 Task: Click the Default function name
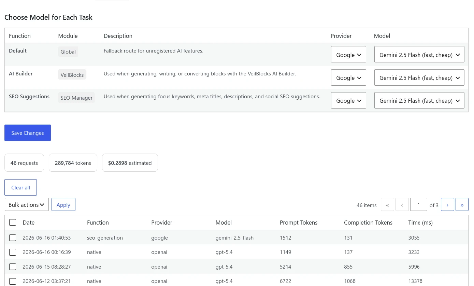[18, 51]
